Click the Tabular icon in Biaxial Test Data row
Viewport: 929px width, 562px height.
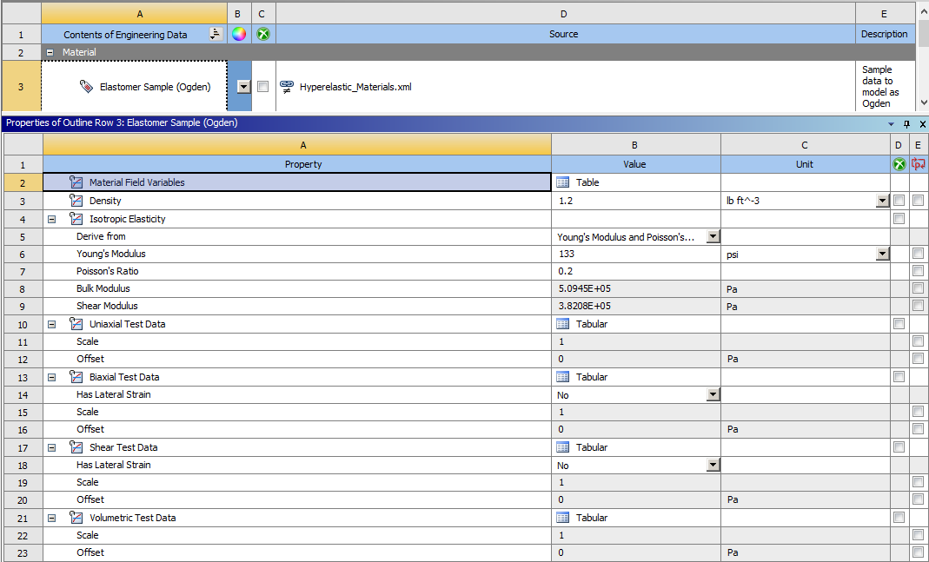(563, 377)
